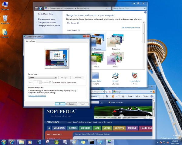Open the Computer desktop icon

click(x=5, y=6)
